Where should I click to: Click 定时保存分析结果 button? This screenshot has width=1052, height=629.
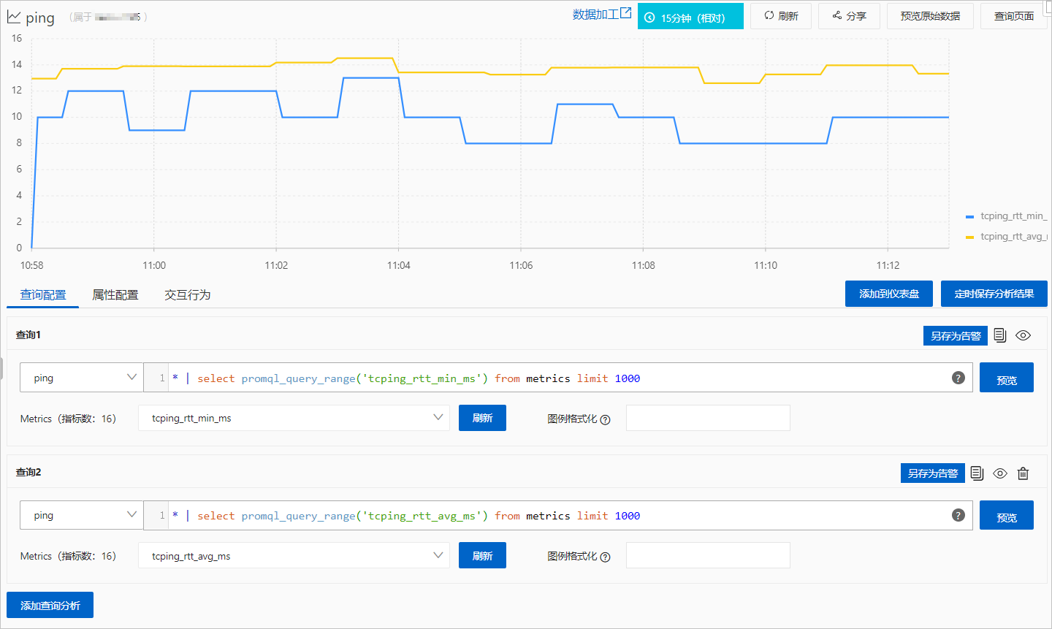994,294
